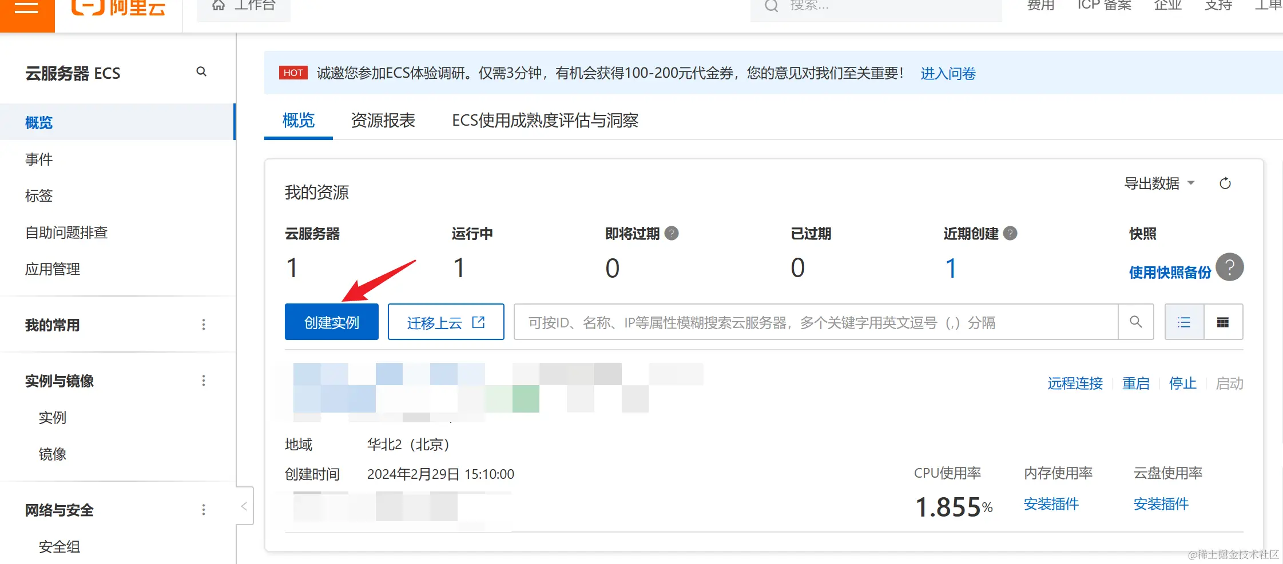Screen dimensions: 1283x564
Task: Switch to list view
Action: point(1184,322)
